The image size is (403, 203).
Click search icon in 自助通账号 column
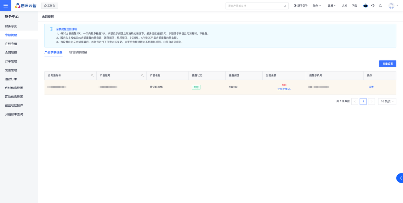tap(92, 76)
